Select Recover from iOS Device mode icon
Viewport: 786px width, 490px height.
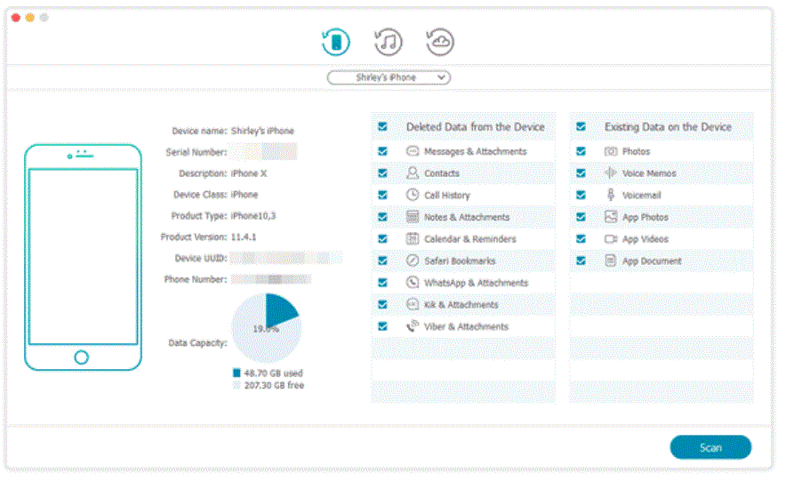coord(335,42)
